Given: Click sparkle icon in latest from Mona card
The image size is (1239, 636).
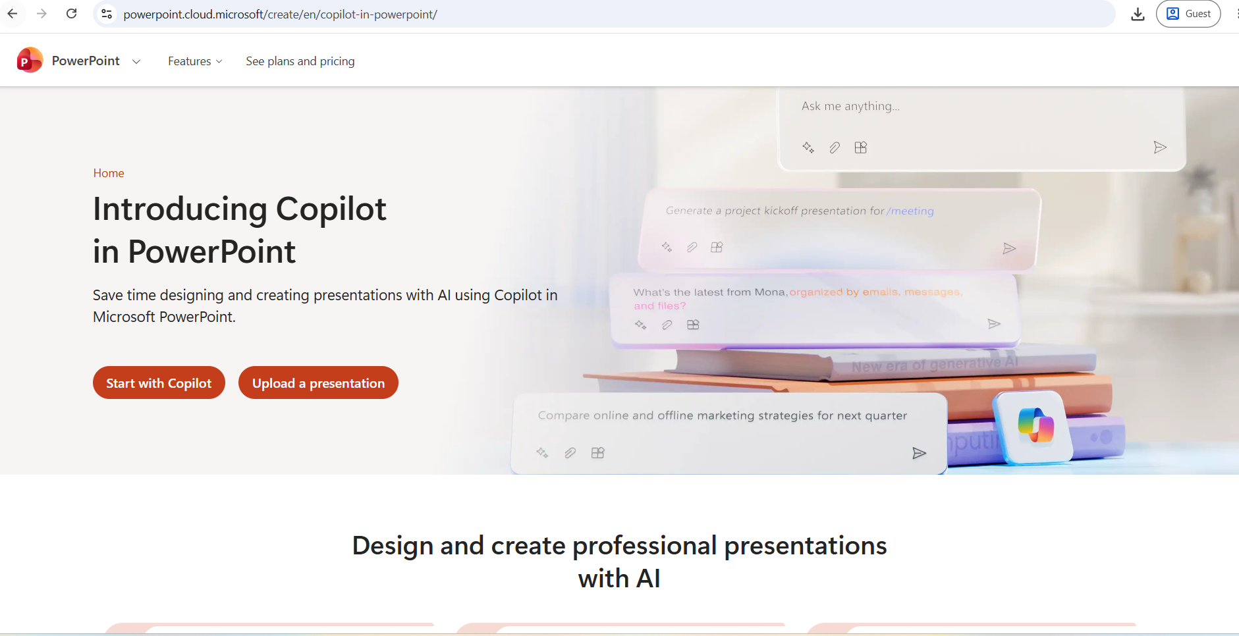Looking at the screenshot, I should [x=640, y=325].
